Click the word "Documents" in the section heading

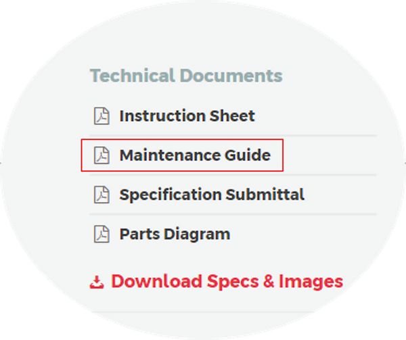pos(231,76)
